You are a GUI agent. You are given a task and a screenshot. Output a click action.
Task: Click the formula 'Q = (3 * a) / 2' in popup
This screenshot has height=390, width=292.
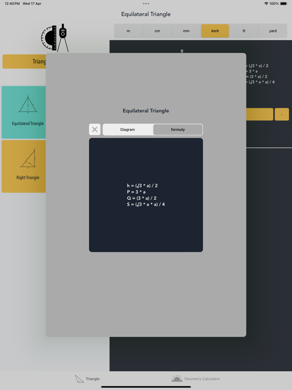tap(142, 198)
